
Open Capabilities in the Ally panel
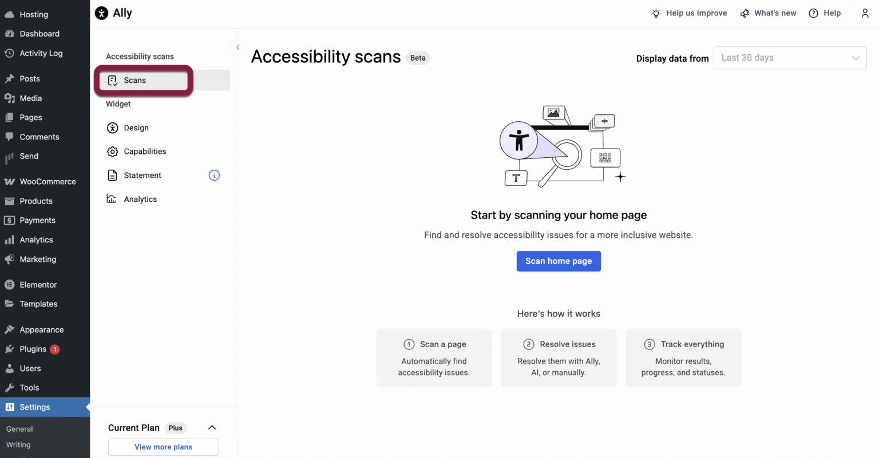pyautogui.click(x=112, y=152)
